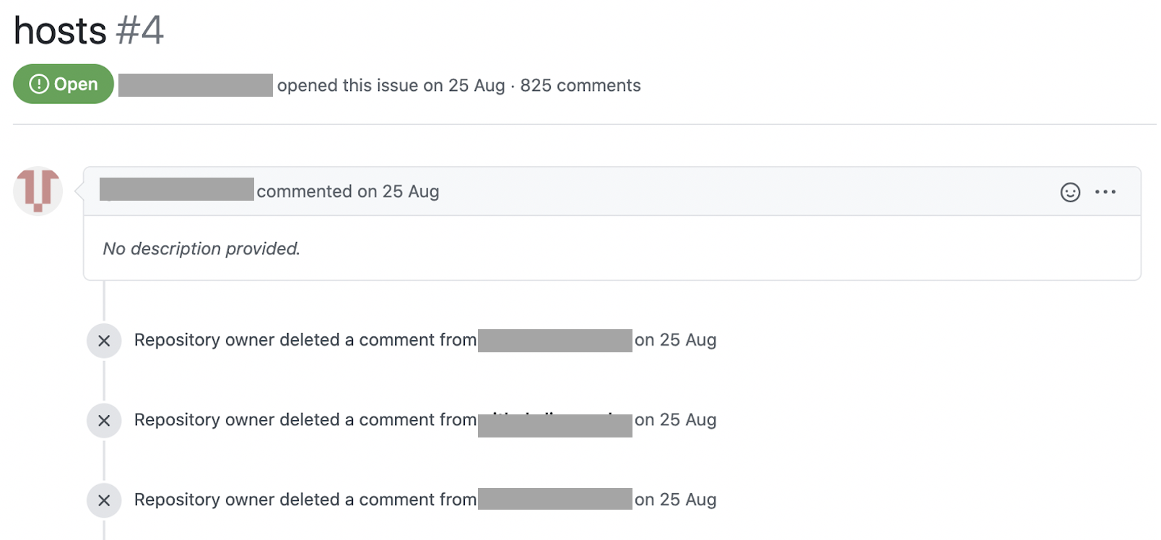The image size is (1161, 540).
Task: Open issue author's profile next to Open badge
Action: pyautogui.click(x=196, y=85)
